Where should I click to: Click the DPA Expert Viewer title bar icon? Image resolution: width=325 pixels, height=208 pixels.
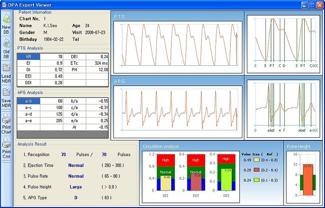coord(4,5)
